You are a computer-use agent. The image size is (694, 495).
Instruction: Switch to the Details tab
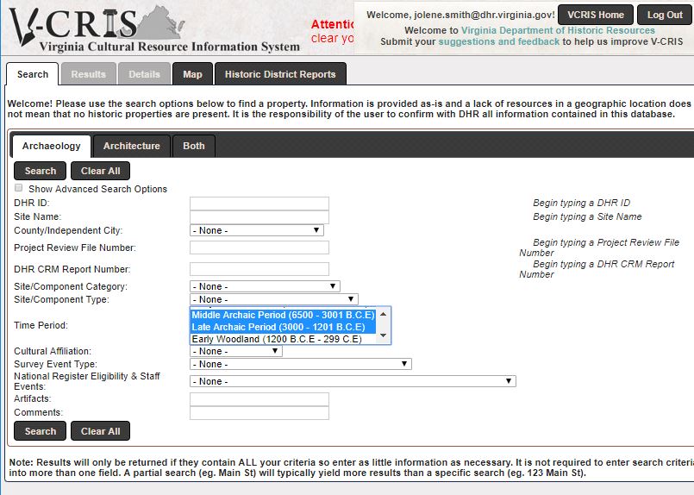pos(144,74)
